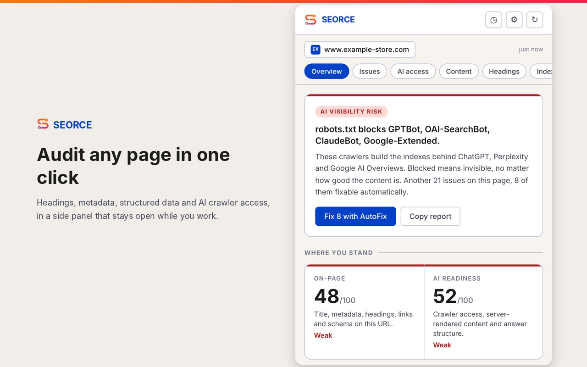Image resolution: width=587 pixels, height=367 pixels.
Task: Re-run the audit with the refresh icon
Action: [x=535, y=20]
